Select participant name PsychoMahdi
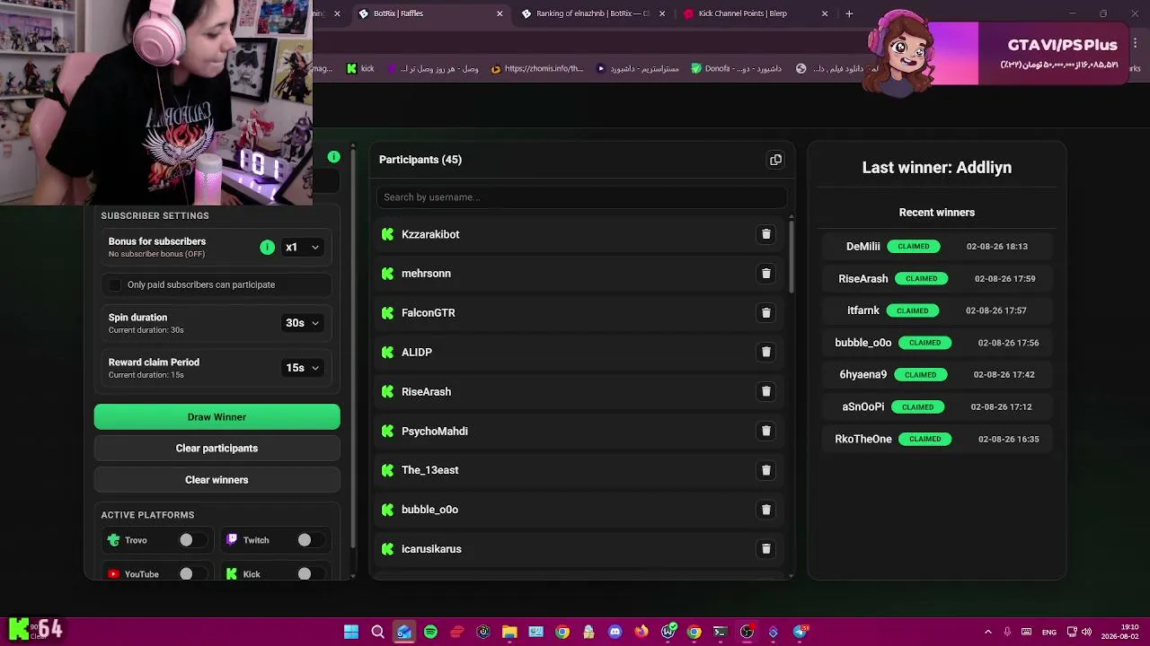1150x646 pixels. (434, 432)
